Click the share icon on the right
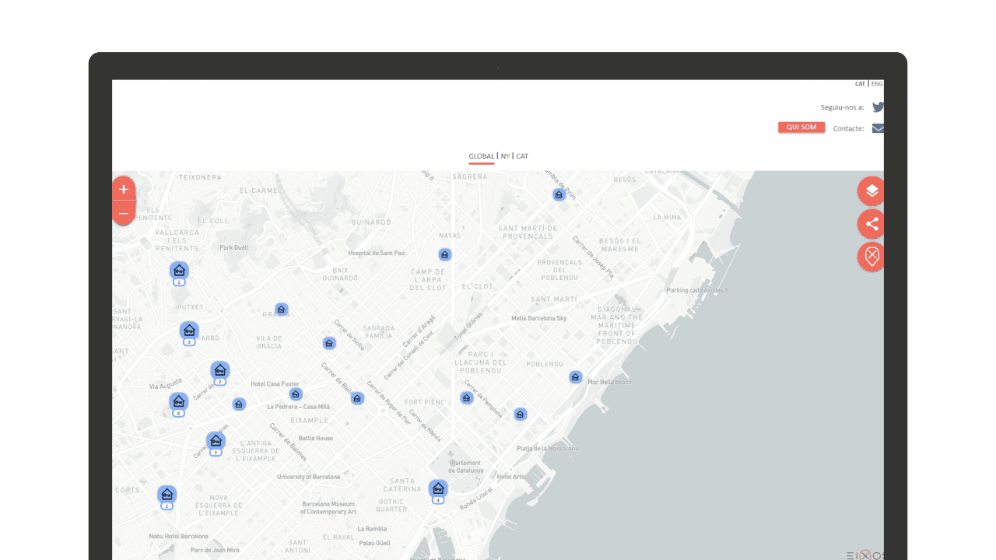The height and width of the screenshot is (560, 996). pos(870,223)
